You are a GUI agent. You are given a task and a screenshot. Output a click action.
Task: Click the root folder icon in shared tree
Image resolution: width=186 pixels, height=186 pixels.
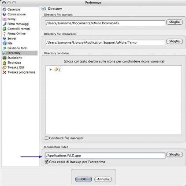coord(56,69)
